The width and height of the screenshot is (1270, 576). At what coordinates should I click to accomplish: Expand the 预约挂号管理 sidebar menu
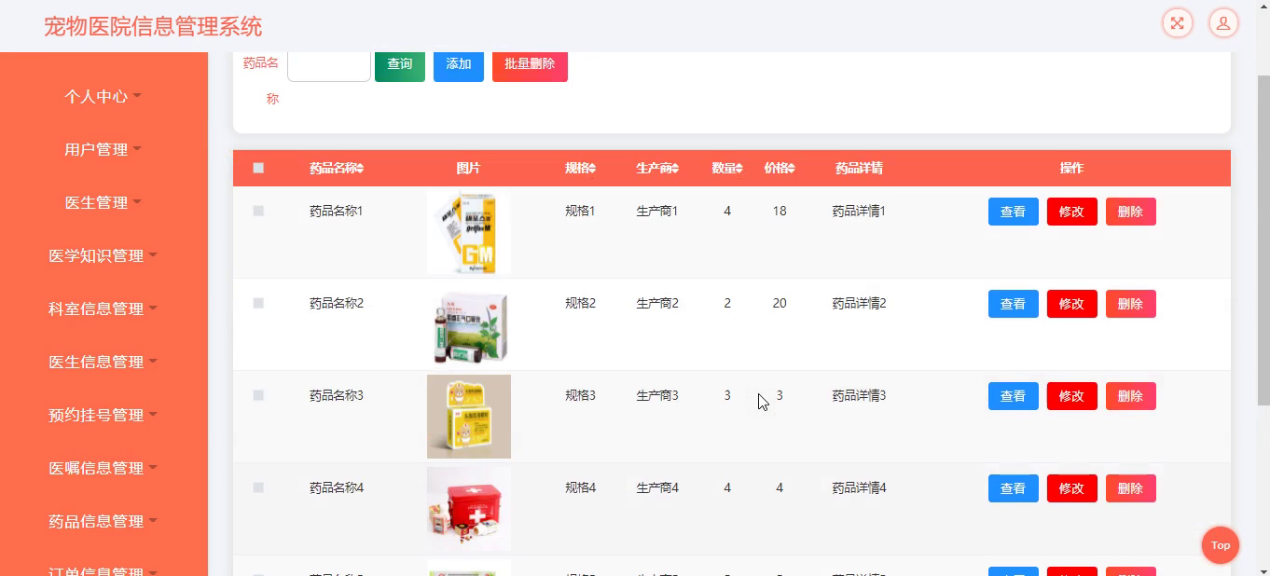point(104,415)
